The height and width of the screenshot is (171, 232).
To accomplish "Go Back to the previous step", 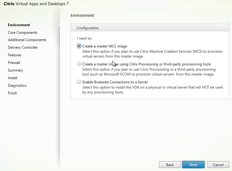I will point(170,165).
